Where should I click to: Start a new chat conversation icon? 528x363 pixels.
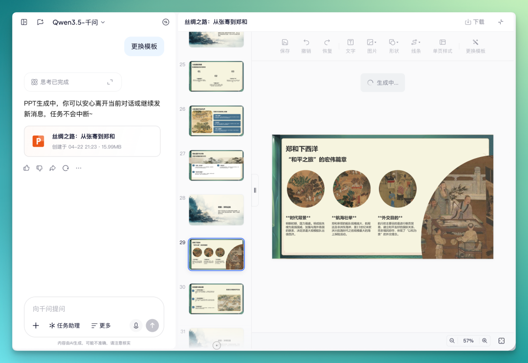point(40,22)
